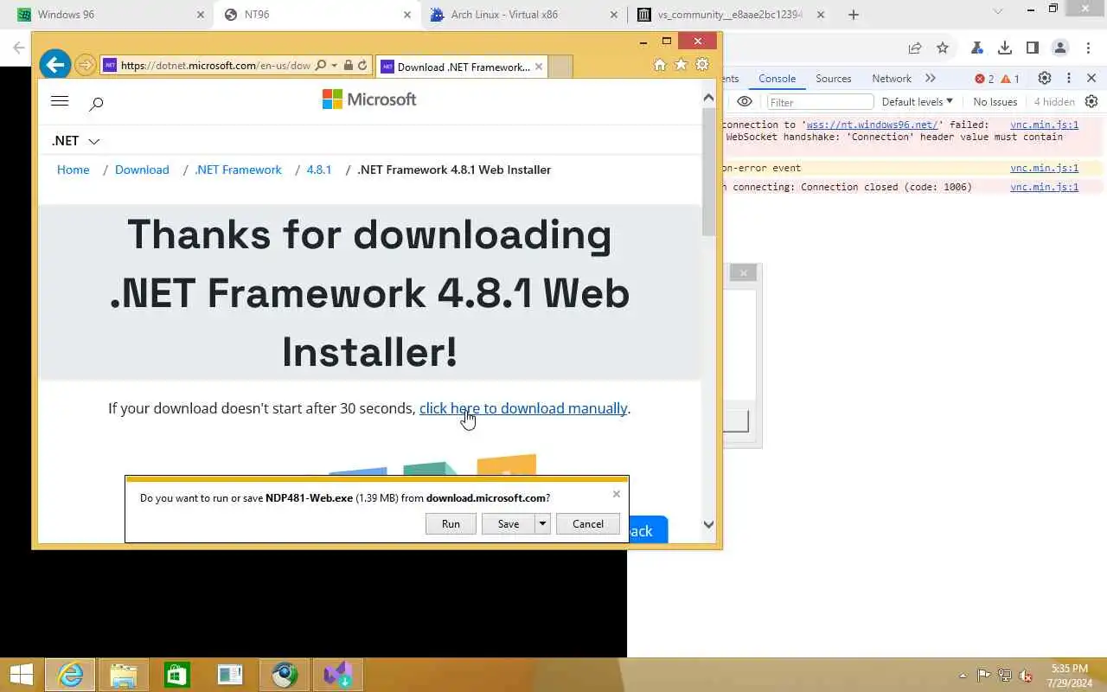The image size is (1107, 692).
Task: Open IE Favorites star icon
Action: pyautogui.click(x=681, y=65)
